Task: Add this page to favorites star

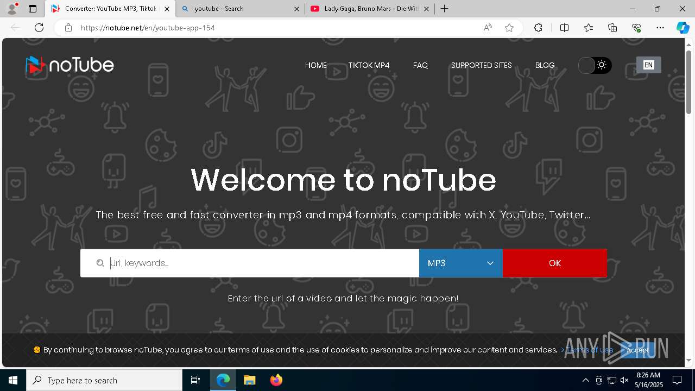Action: 509,28
